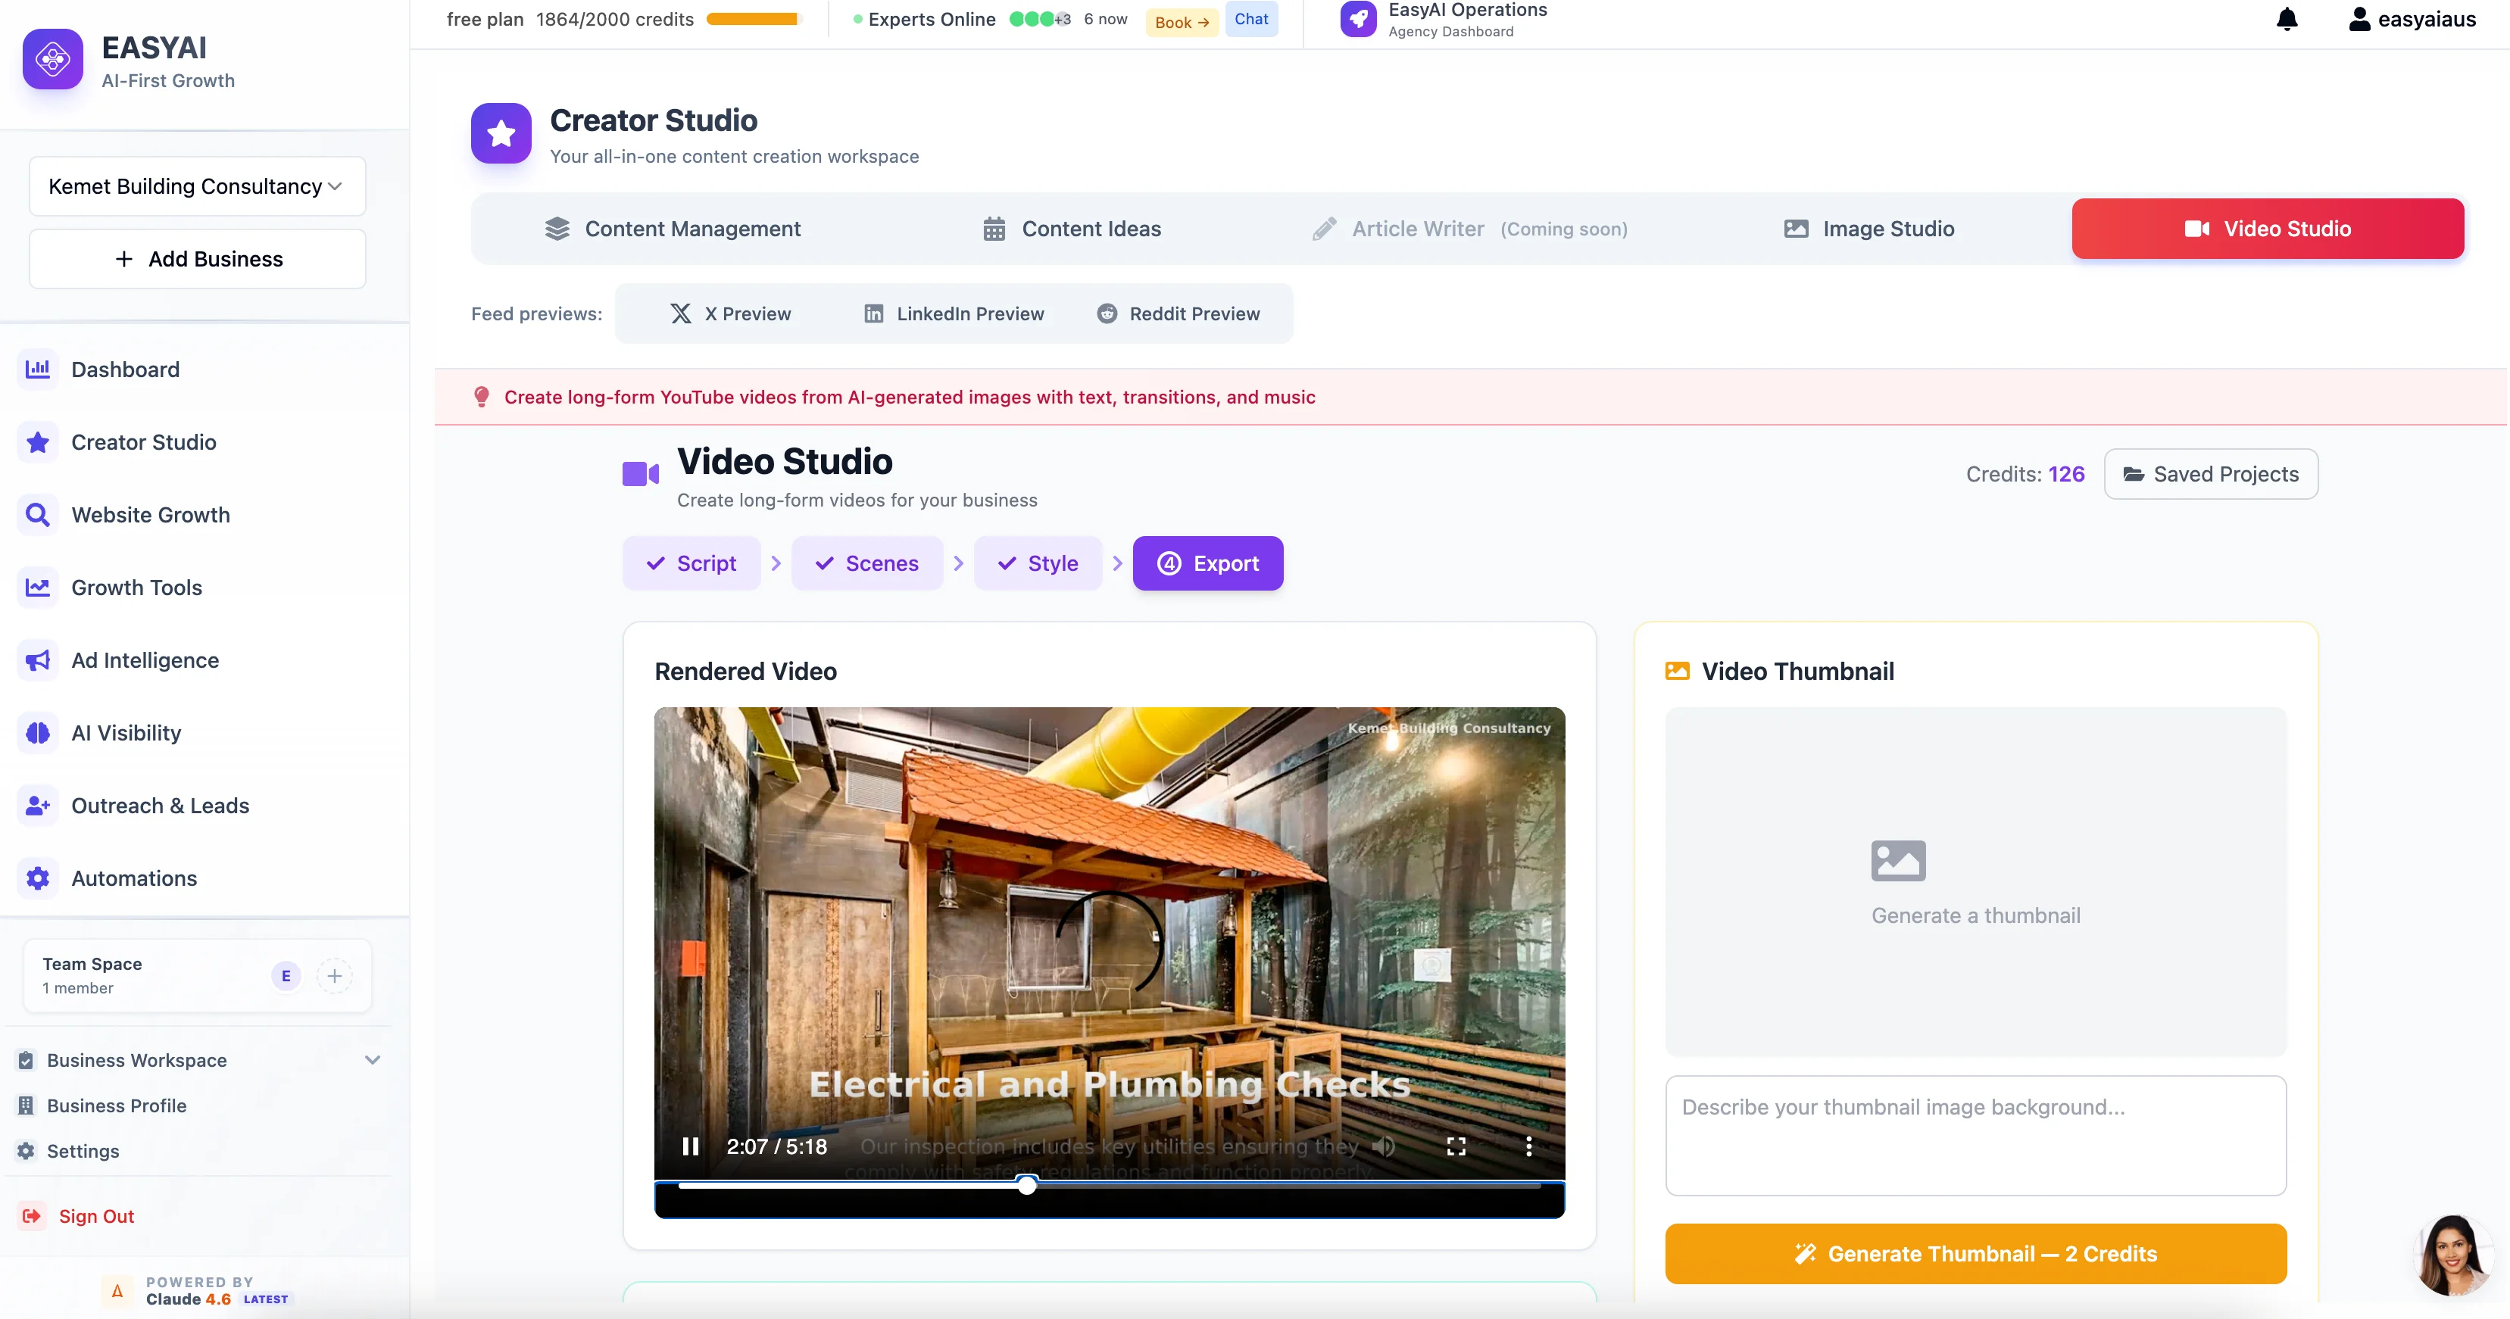
Task: Type in the thumbnail description field
Action: (x=1975, y=1135)
